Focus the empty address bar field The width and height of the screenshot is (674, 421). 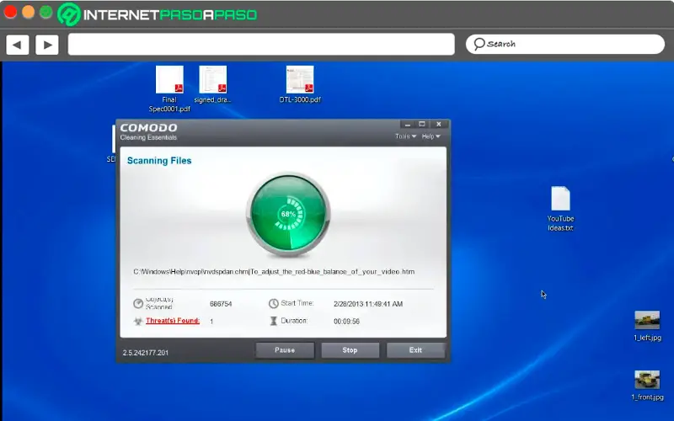point(261,45)
